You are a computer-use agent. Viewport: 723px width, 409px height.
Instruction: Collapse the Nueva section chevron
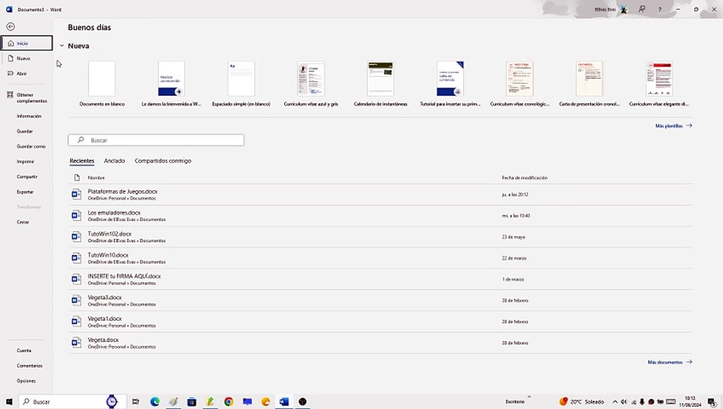click(x=62, y=46)
